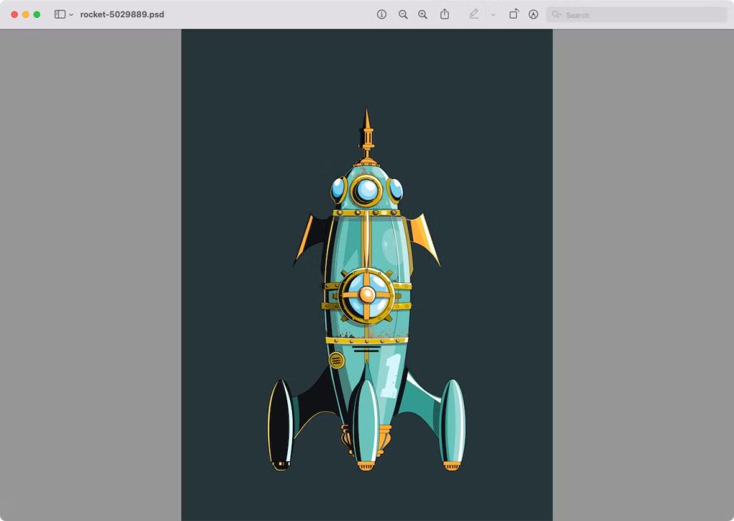Click the magnifier icon in the Search field
This screenshot has width=734, height=521.
557,14
